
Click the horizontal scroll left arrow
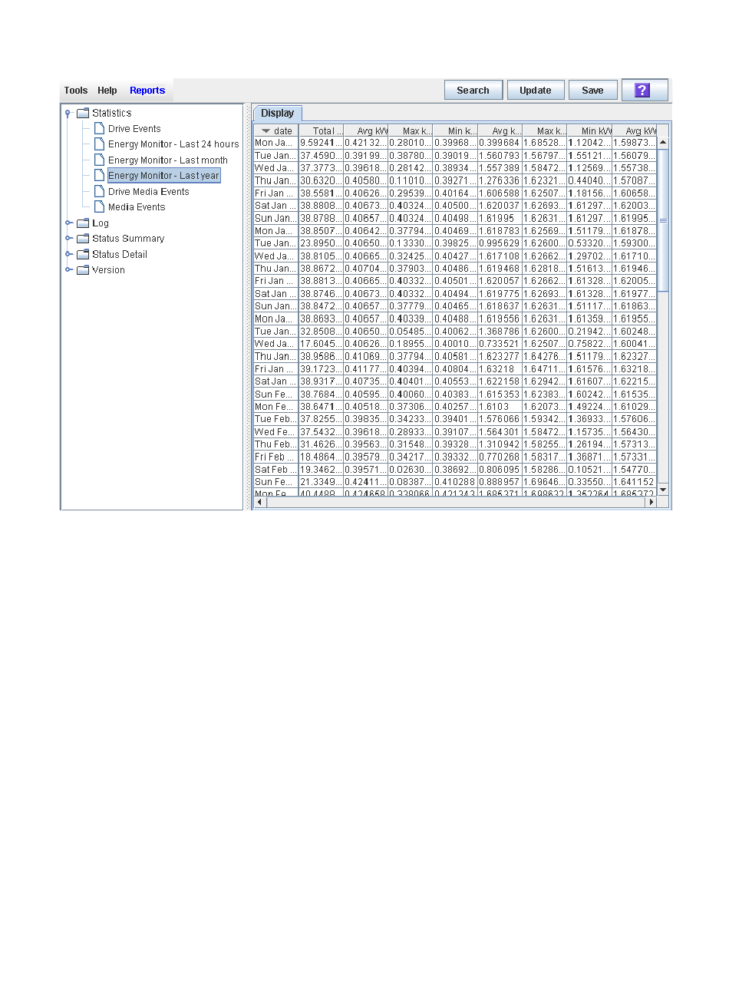259,502
